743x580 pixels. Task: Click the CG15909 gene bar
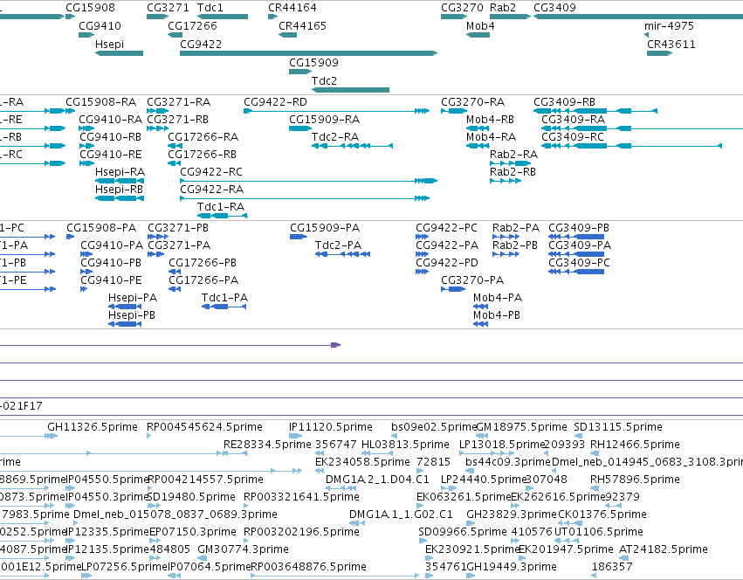[x=300, y=72]
